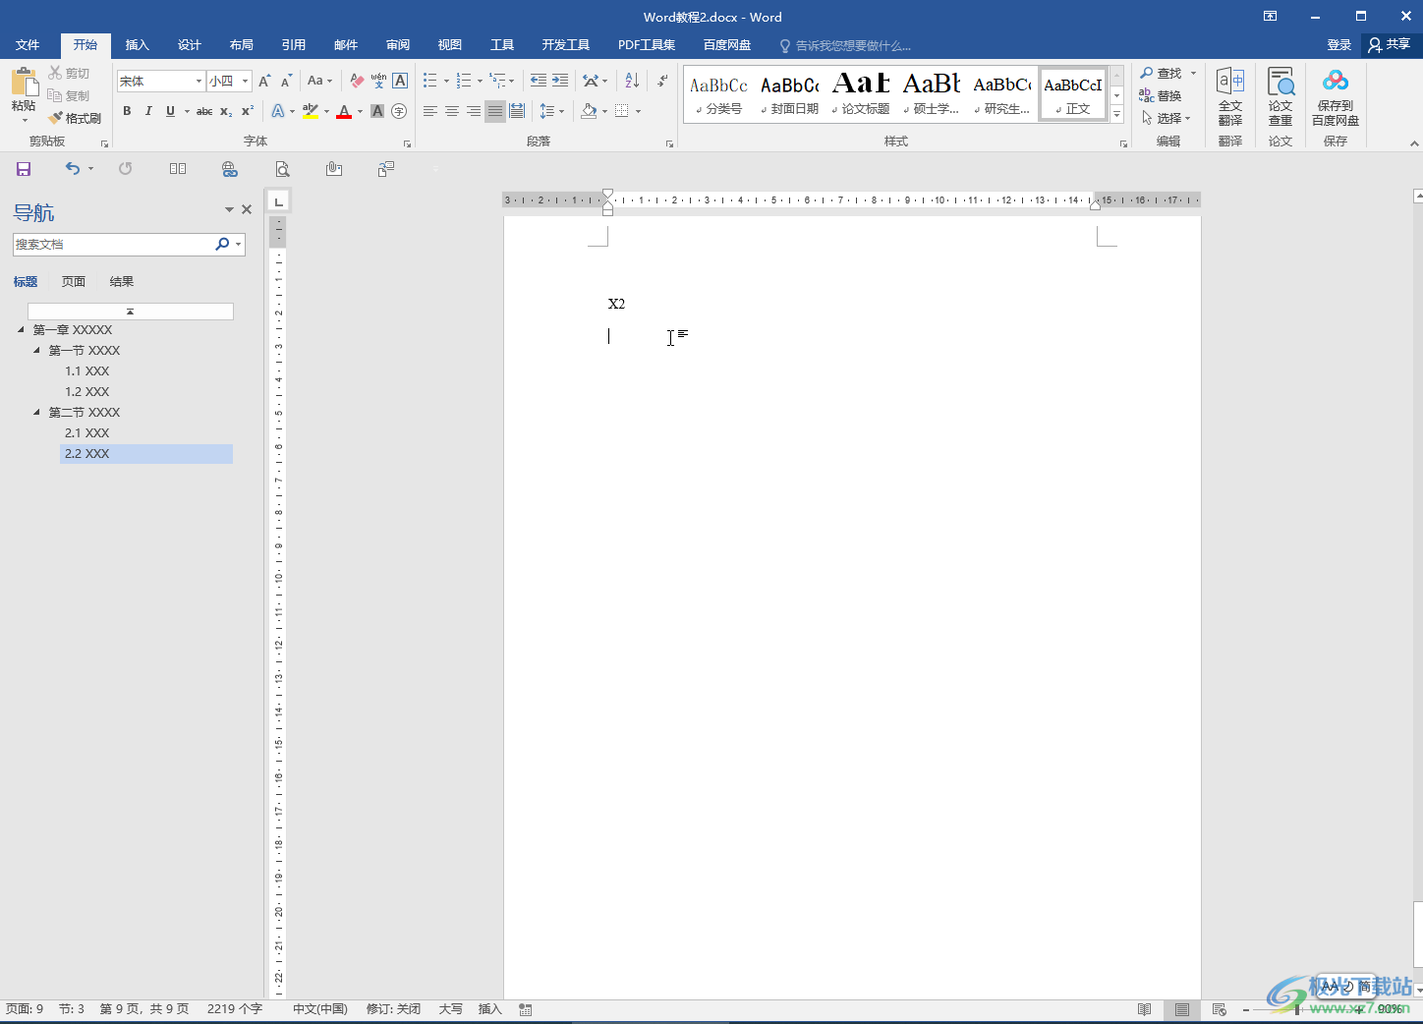Apply character border icon
The image size is (1423, 1024).
click(x=400, y=81)
